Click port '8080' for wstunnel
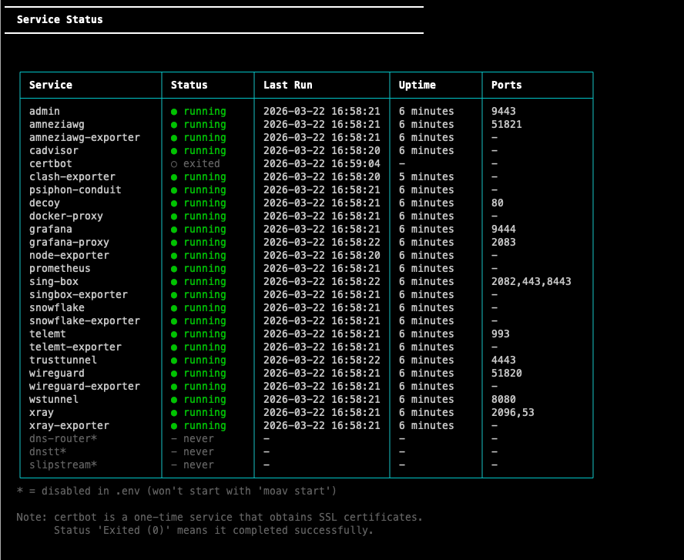The image size is (684, 560). click(x=504, y=399)
